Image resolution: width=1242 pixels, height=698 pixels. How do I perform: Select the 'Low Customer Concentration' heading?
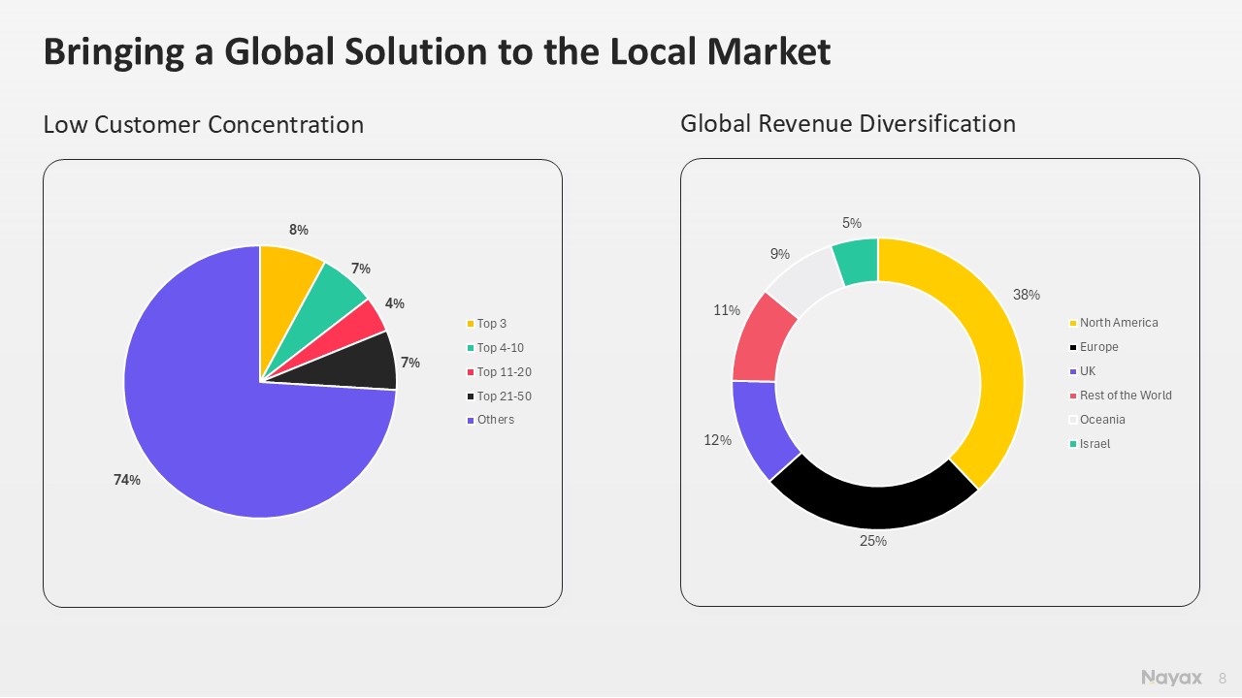tap(204, 125)
